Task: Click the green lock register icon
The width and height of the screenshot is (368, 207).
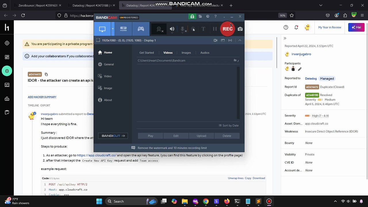Action: tap(192, 17)
